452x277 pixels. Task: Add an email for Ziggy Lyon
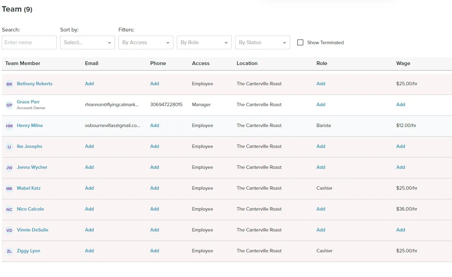(x=90, y=251)
